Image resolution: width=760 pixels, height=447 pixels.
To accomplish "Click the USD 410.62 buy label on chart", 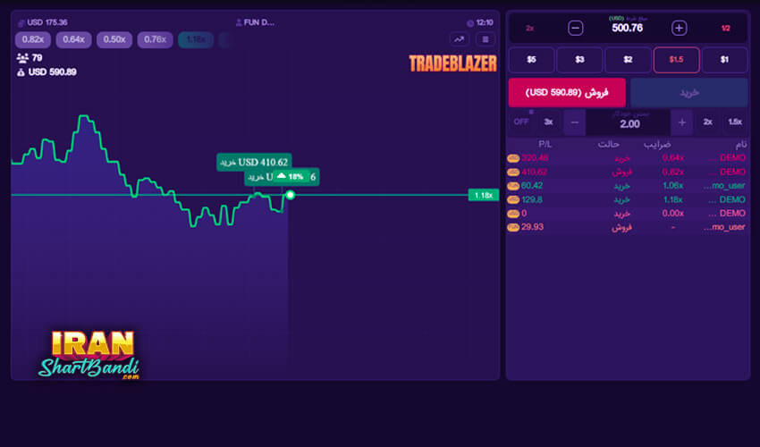I will (x=254, y=162).
